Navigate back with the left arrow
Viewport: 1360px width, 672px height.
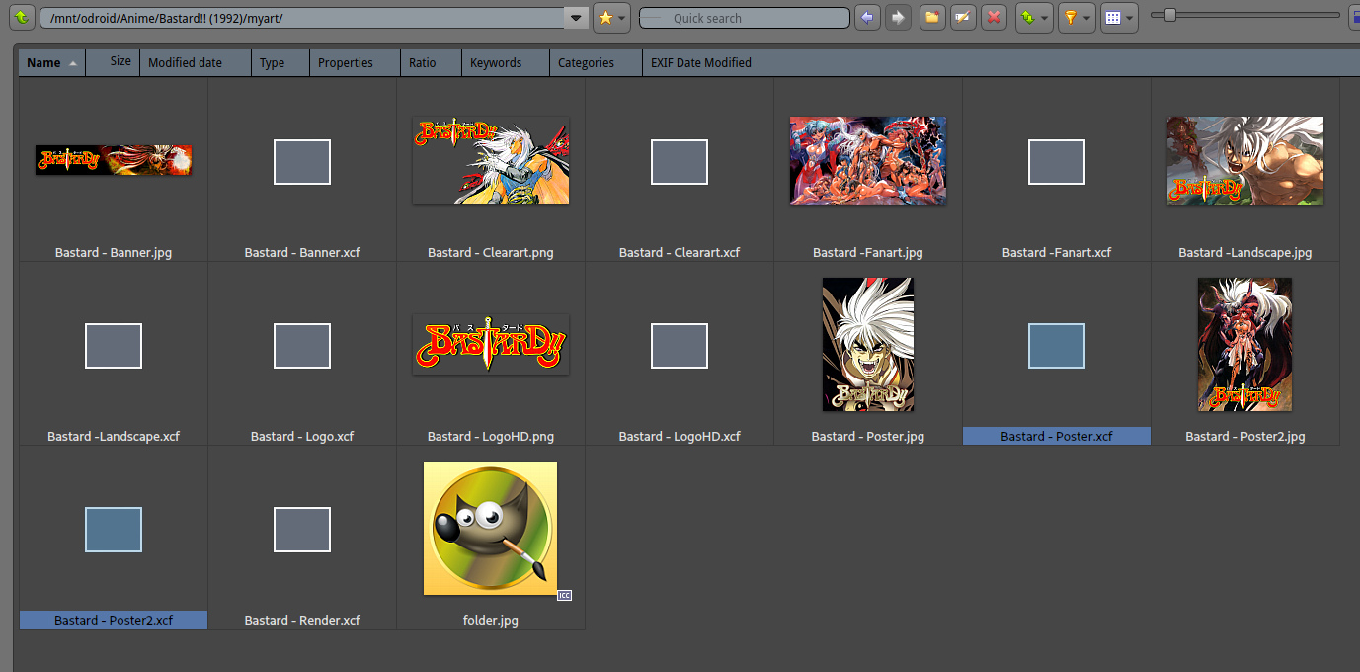(x=867, y=18)
